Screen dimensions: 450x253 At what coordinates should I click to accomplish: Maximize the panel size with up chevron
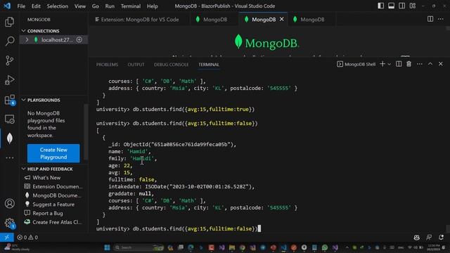click(430, 64)
